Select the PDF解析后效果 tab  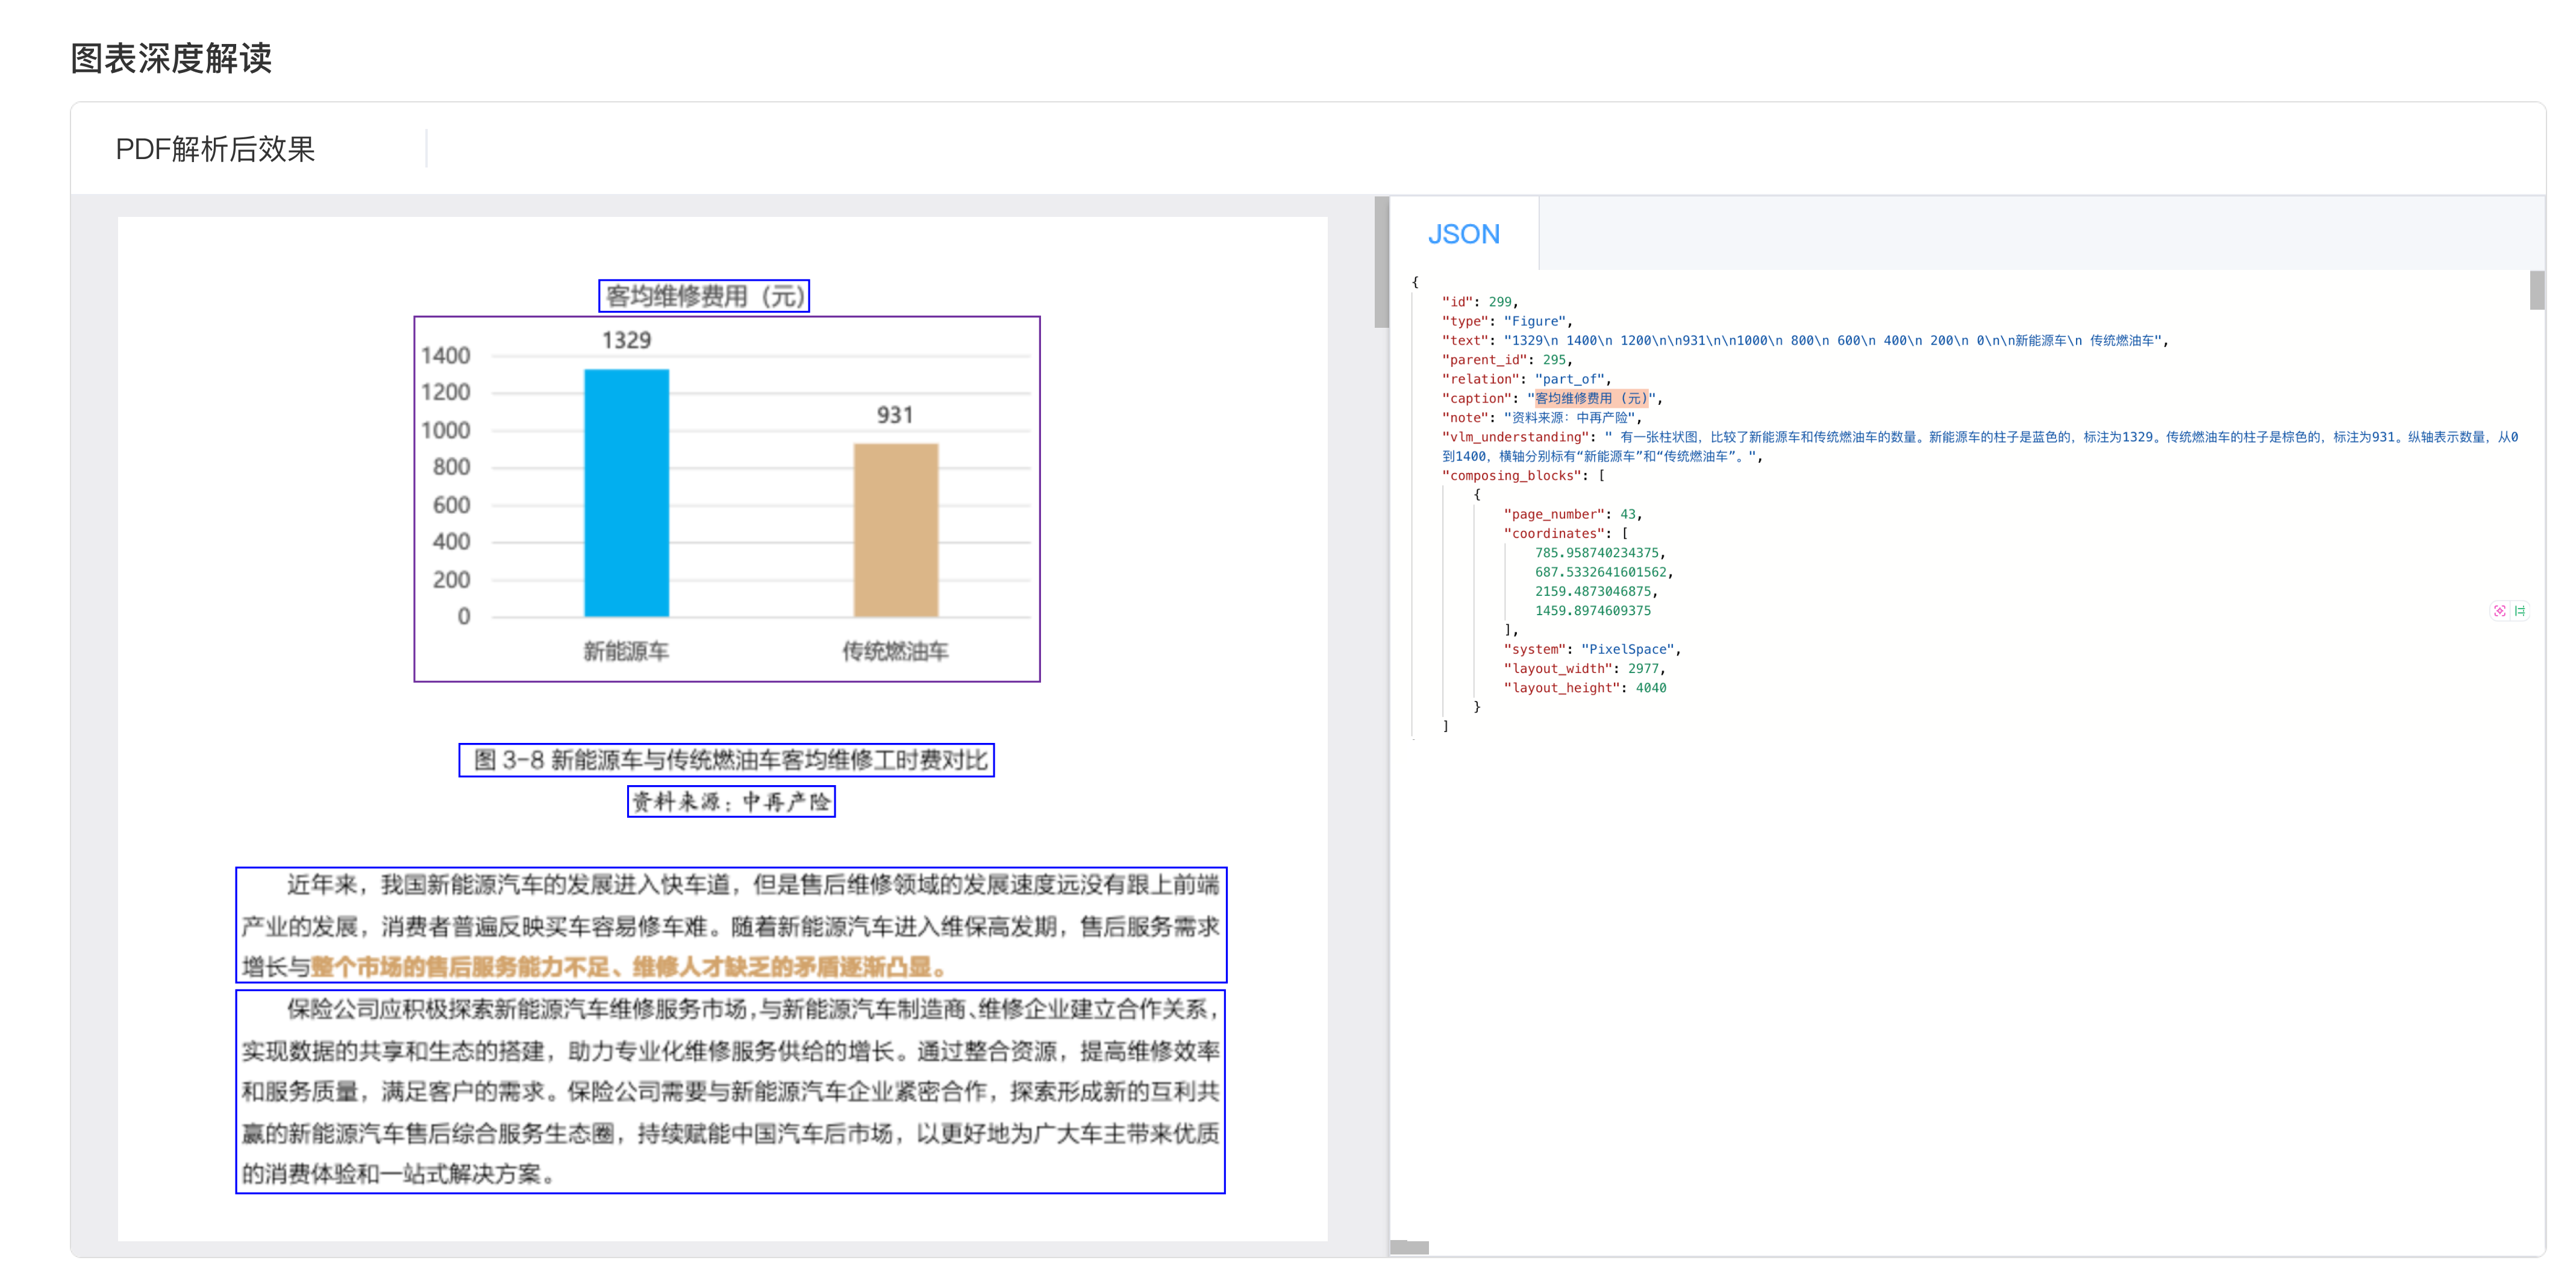pos(215,149)
